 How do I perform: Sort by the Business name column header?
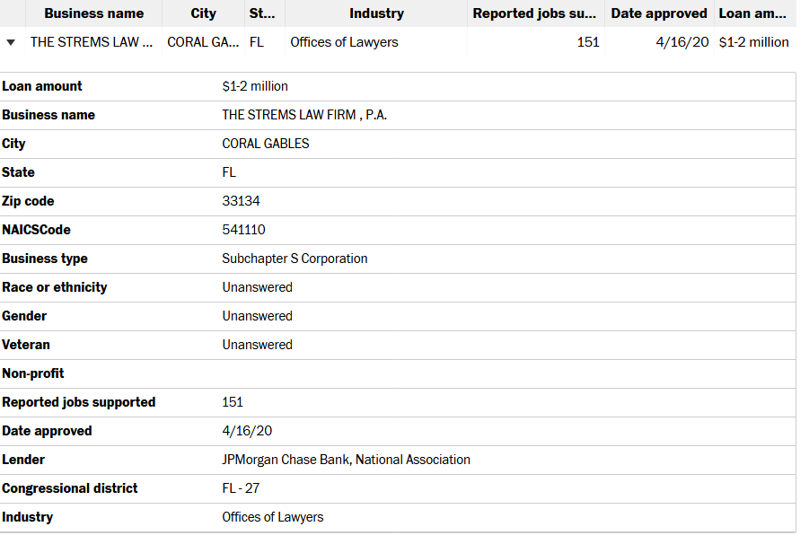pos(93,13)
